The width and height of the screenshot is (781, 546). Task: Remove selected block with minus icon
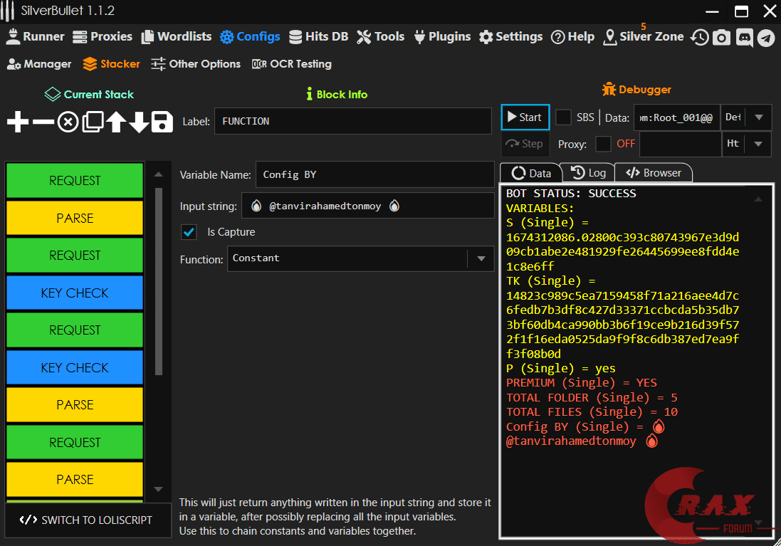[43, 122]
